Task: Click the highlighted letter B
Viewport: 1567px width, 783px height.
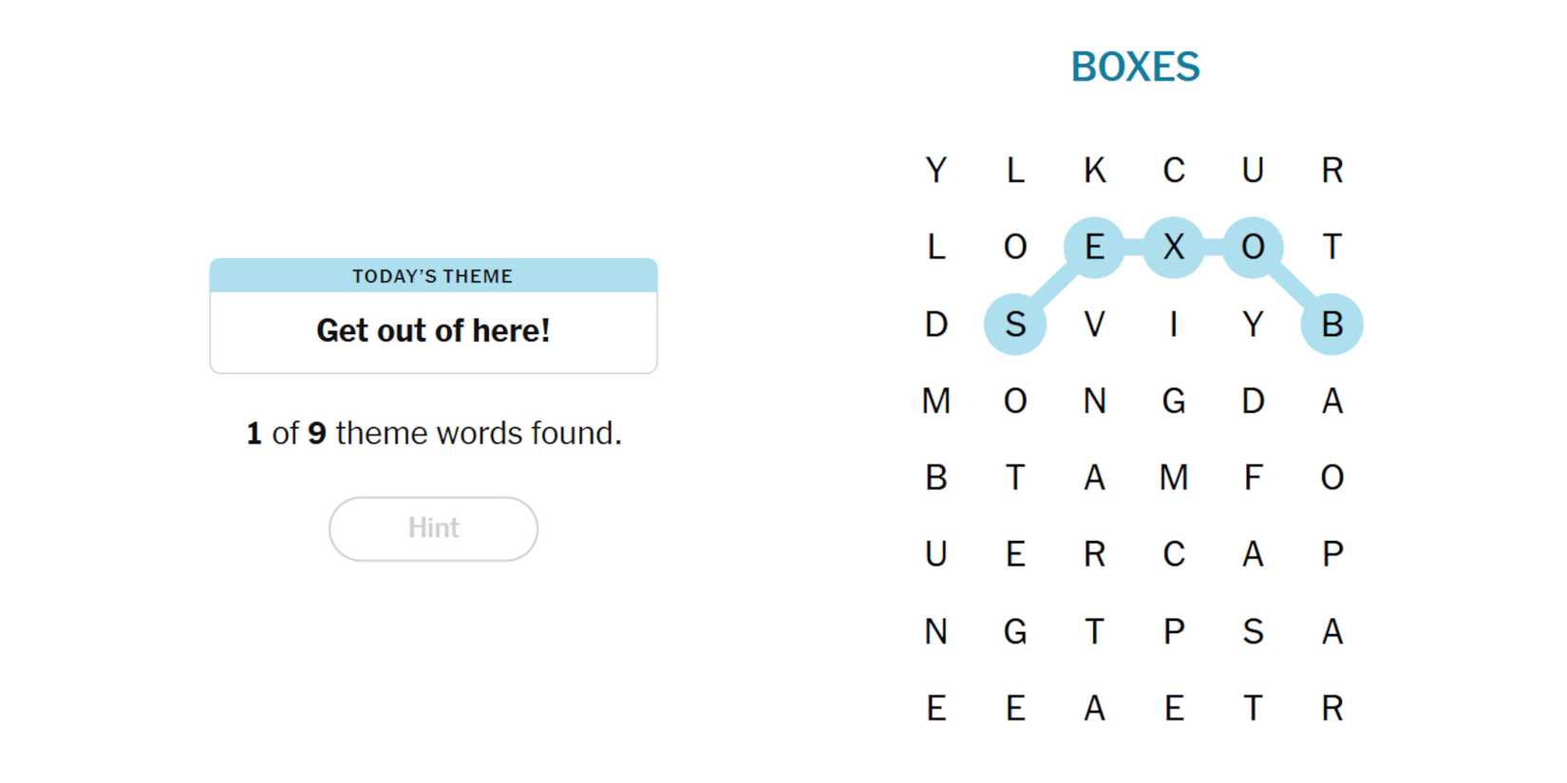Action: 1331,325
